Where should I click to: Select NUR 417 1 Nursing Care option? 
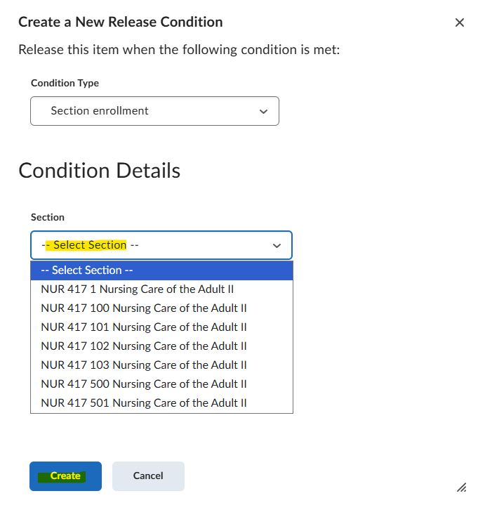161,289
